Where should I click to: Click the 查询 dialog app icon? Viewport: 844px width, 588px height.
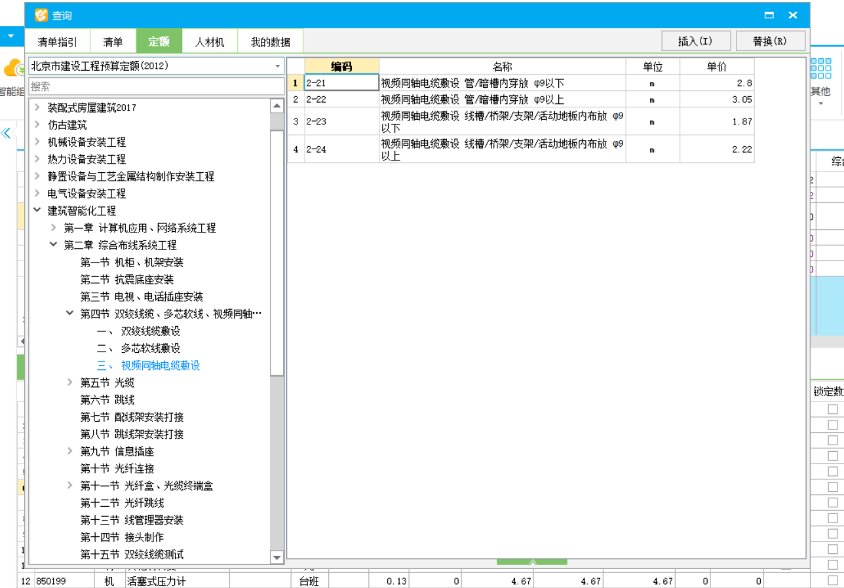(x=41, y=15)
